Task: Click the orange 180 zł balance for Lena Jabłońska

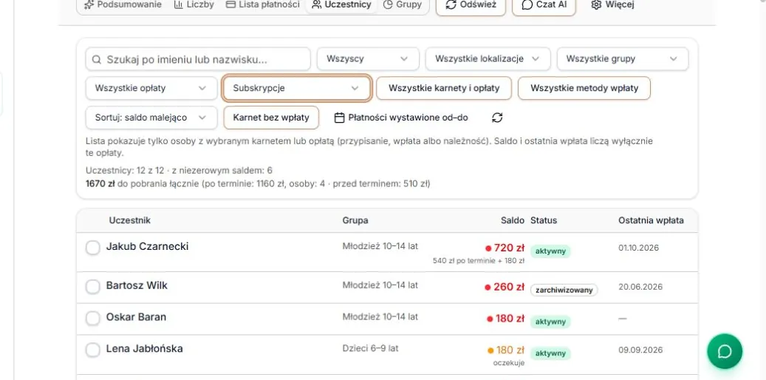Action: pyautogui.click(x=510, y=350)
